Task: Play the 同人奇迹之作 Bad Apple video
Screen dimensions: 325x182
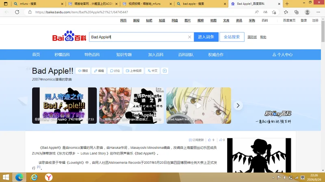Action: click(x=64, y=106)
